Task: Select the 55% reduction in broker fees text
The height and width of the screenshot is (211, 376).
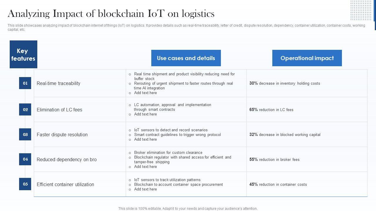Action: click(274, 160)
